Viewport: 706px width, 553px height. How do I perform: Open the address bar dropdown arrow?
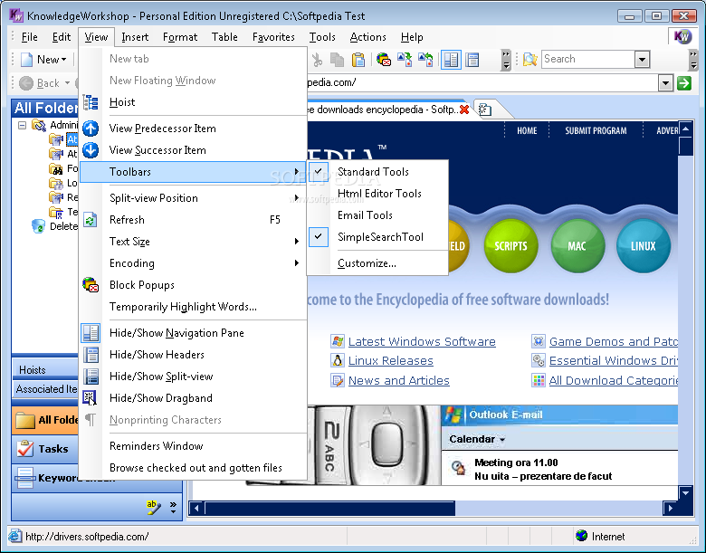tap(665, 83)
